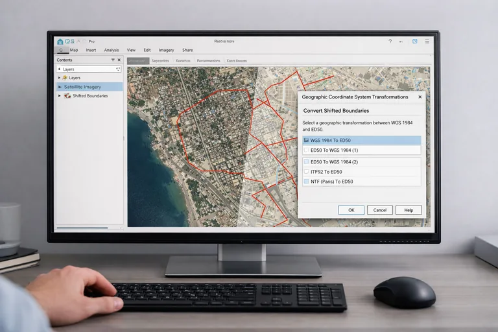
Task: Click the Contents pane title
Action: (x=64, y=60)
